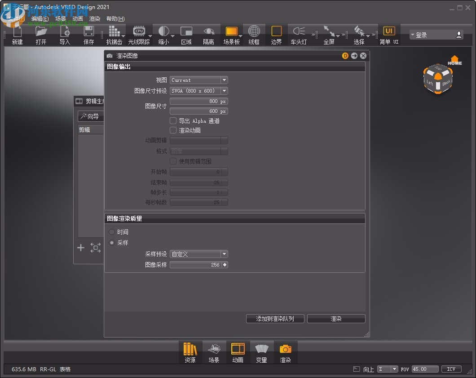Open the 资源 asset library module
Image resolution: width=476 pixels, height=378 pixels.
[x=190, y=352]
